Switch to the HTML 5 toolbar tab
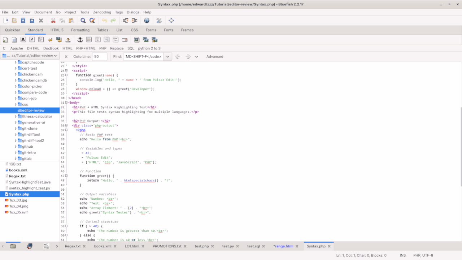The width and height of the screenshot is (462, 260). pyautogui.click(x=57, y=30)
